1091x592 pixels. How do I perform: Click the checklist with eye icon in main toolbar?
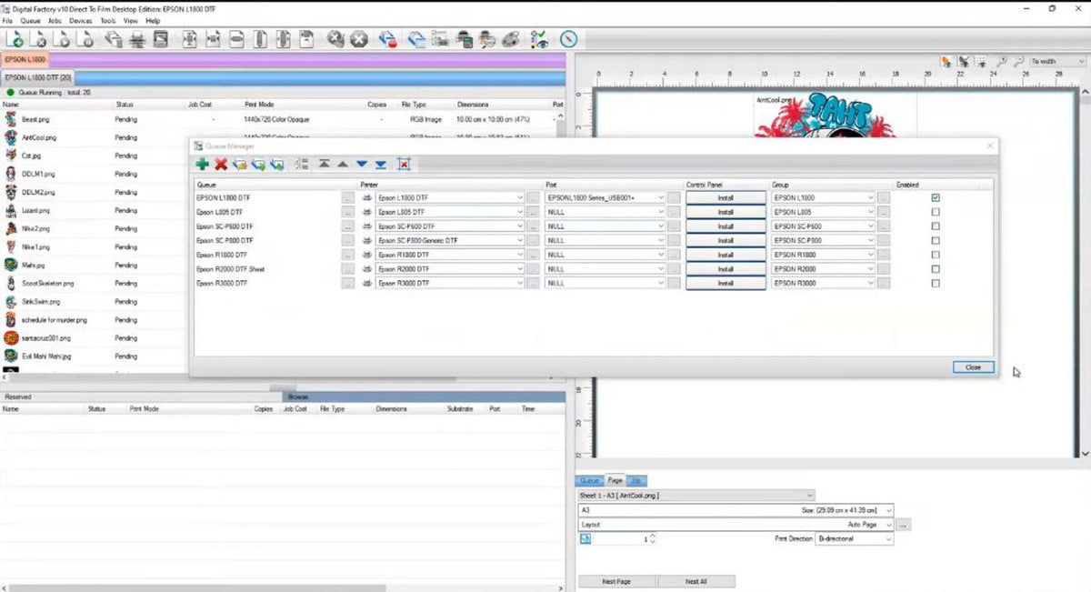pos(540,39)
